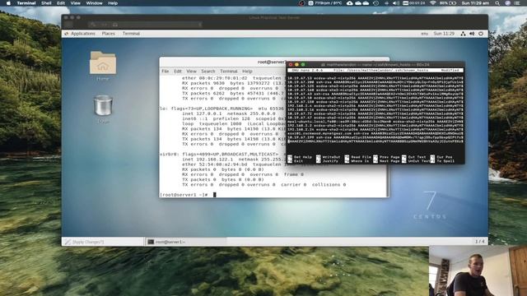Maximize the nano known_hosts terminal window
527x296 pixels.
303,64
